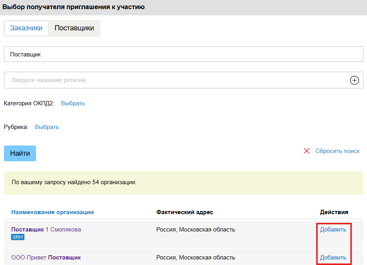Image resolution: width=367 pixels, height=265 pixels.
Task: Click the address of Поставщик 1 Смолякова
Action: pos(196,230)
